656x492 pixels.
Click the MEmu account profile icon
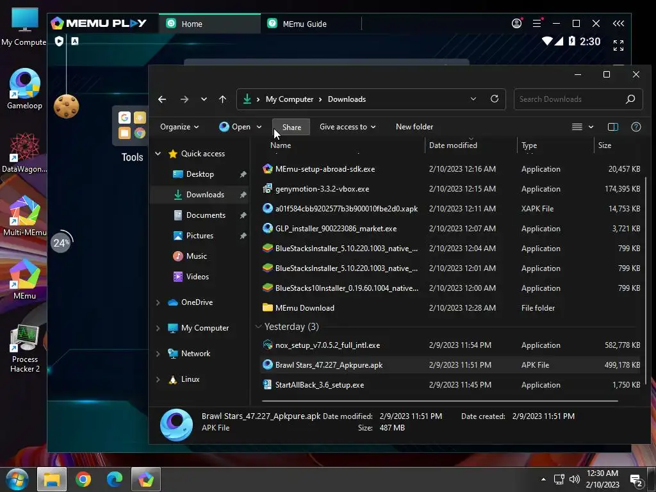click(x=517, y=24)
